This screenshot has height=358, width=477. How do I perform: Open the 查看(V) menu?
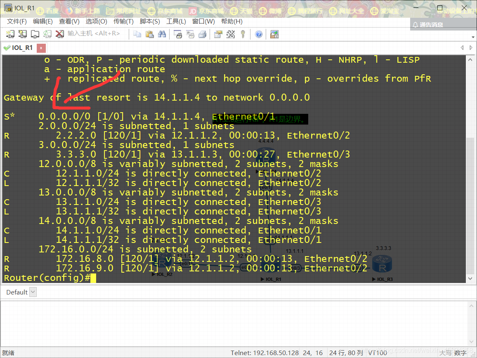(69, 21)
